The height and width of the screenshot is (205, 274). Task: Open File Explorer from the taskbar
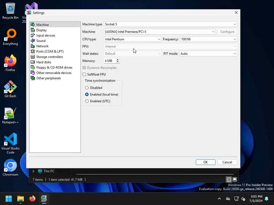pyautogui.click(x=20, y=199)
